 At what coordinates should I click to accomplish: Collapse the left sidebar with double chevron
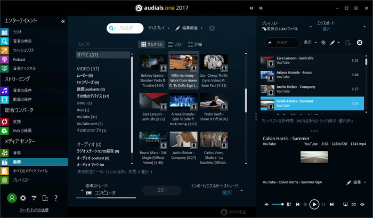[x=63, y=22]
